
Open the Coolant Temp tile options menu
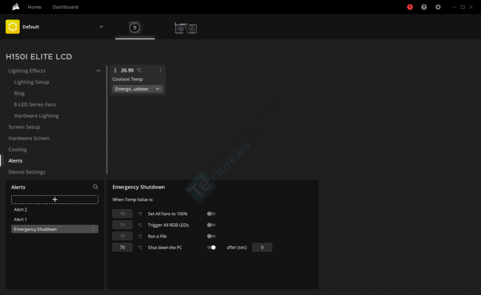[x=161, y=70]
